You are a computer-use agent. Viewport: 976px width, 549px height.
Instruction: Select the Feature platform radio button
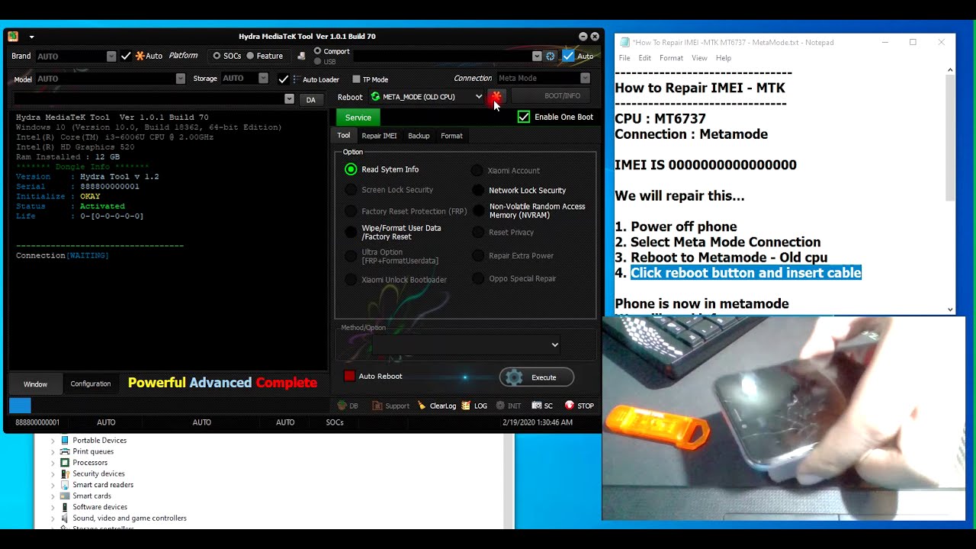click(250, 56)
